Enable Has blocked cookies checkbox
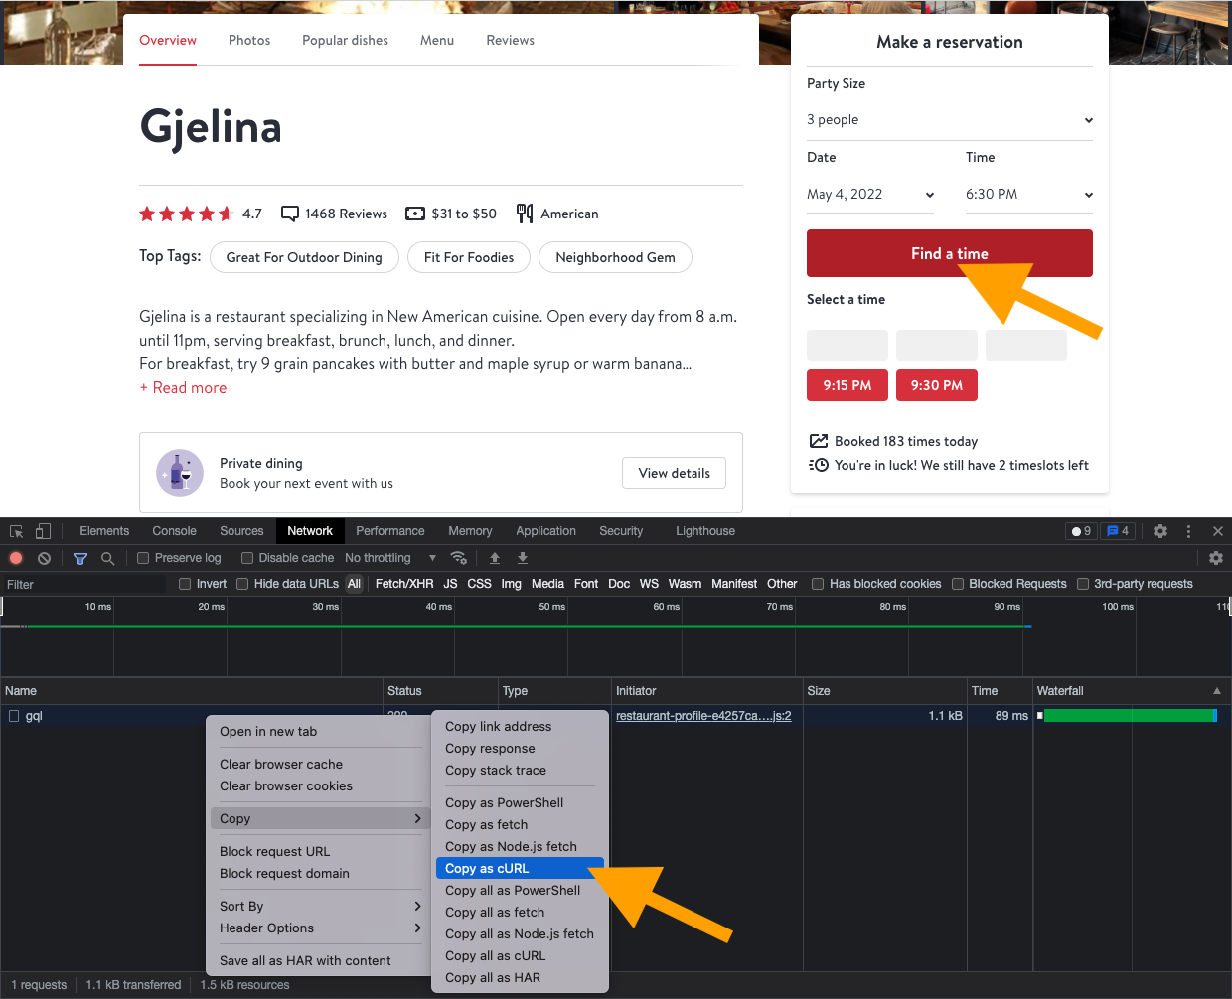Image resolution: width=1232 pixels, height=999 pixels. pyautogui.click(x=818, y=584)
